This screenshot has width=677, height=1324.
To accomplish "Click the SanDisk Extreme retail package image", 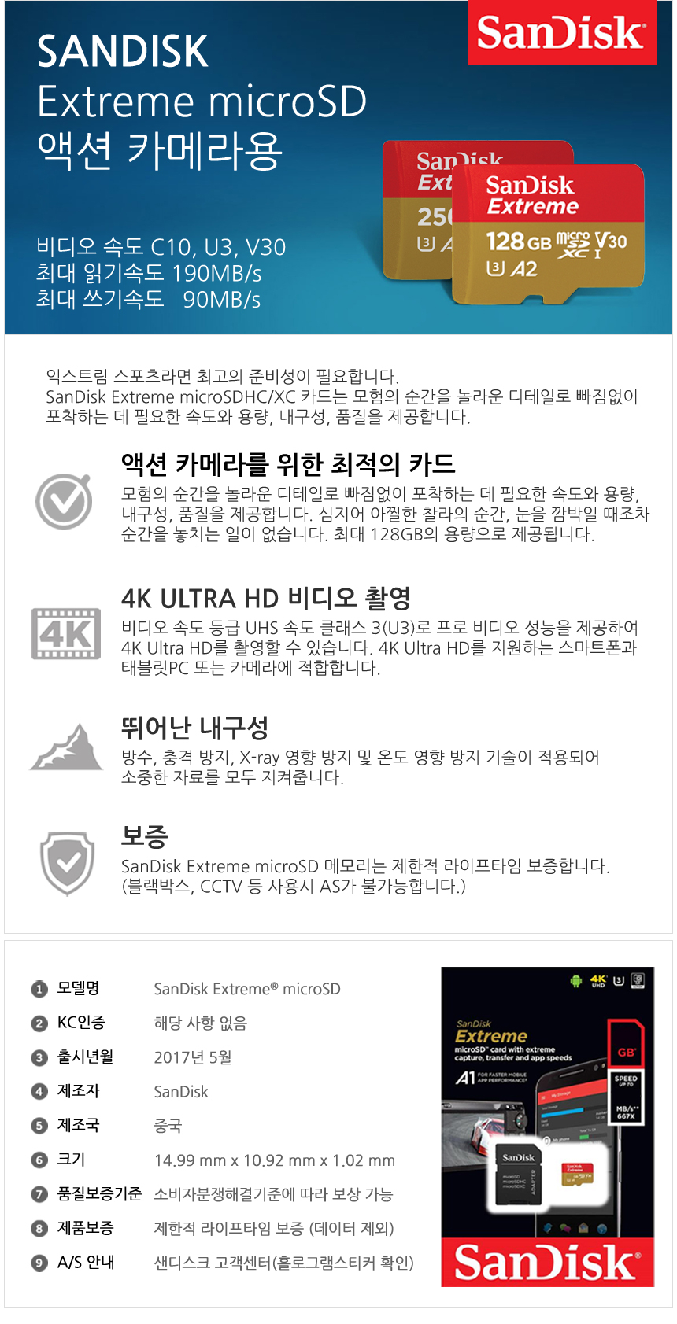I will coord(548,1127).
